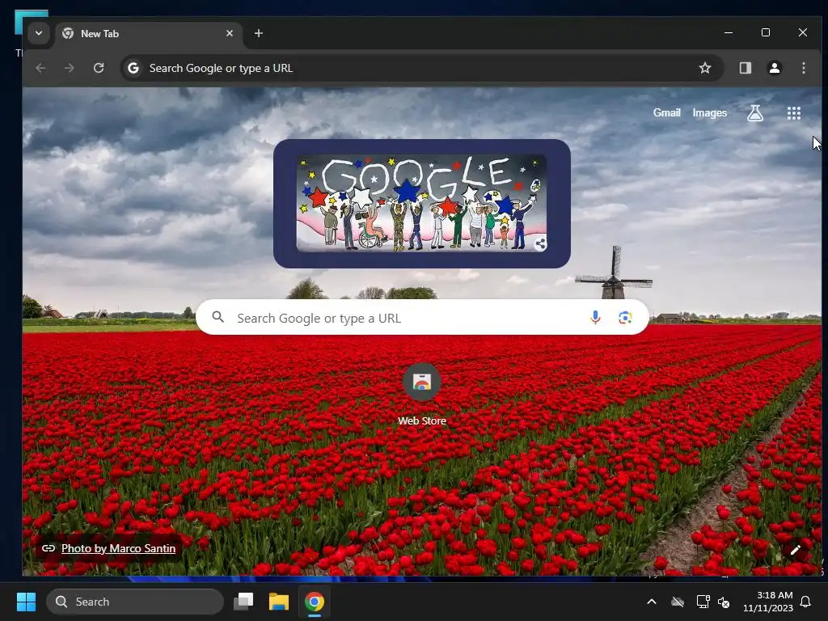The height and width of the screenshot is (621, 828).
Task: Close the New Tab tab
Action: [x=230, y=33]
